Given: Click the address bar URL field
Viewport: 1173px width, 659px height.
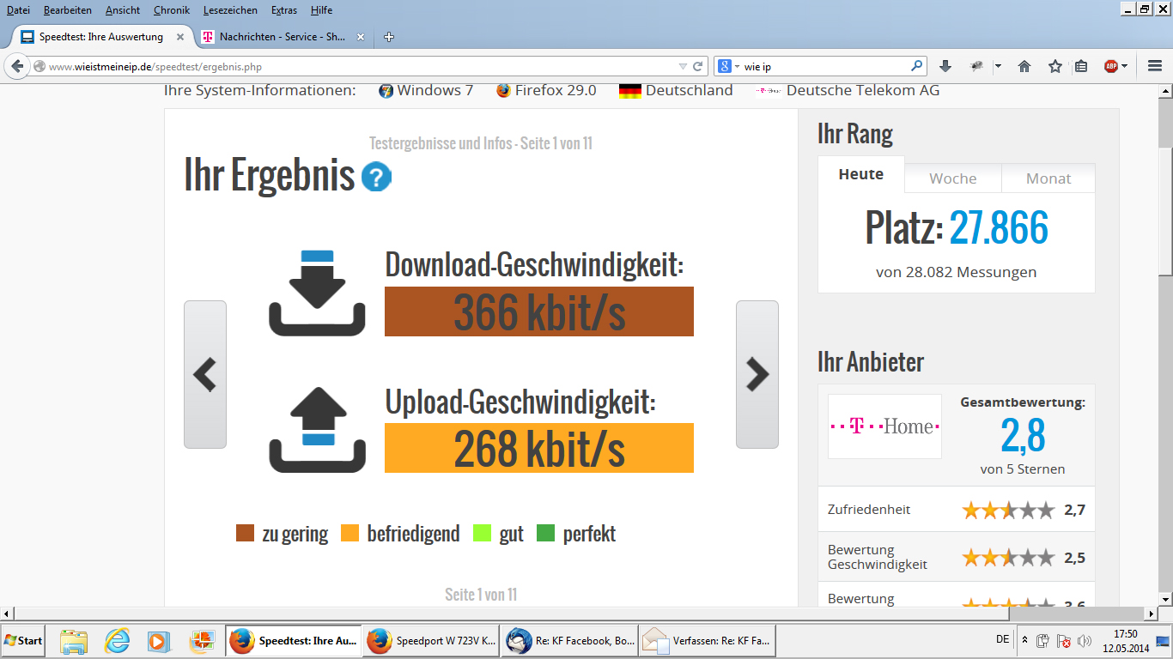Looking at the screenshot, I should 361,66.
